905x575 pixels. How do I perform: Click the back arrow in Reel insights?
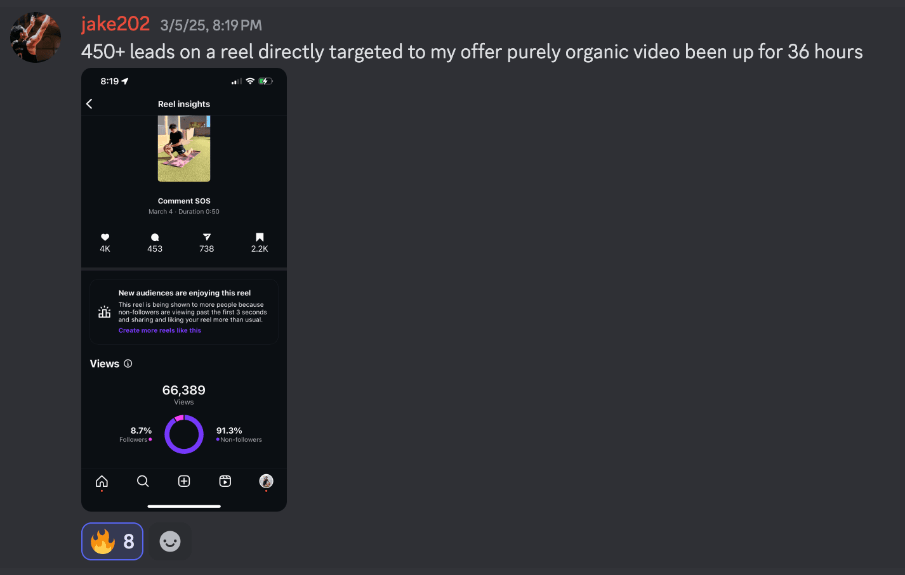coord(89,104)
